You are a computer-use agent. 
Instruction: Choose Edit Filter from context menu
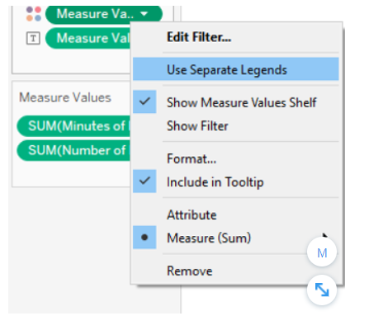coord(199,37)
